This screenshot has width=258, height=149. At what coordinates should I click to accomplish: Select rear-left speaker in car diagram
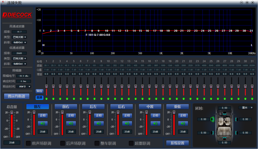[x=213, y=133]
